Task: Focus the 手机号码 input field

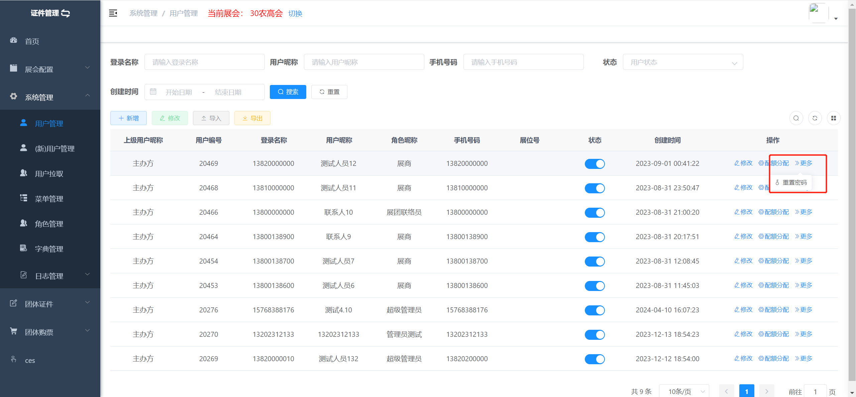Action: (x=524, y=62)
